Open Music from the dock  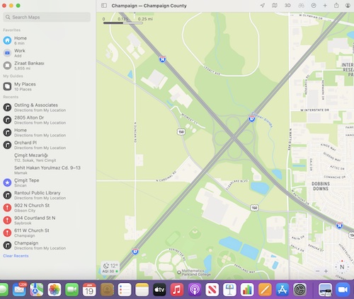tap(177, 290)
